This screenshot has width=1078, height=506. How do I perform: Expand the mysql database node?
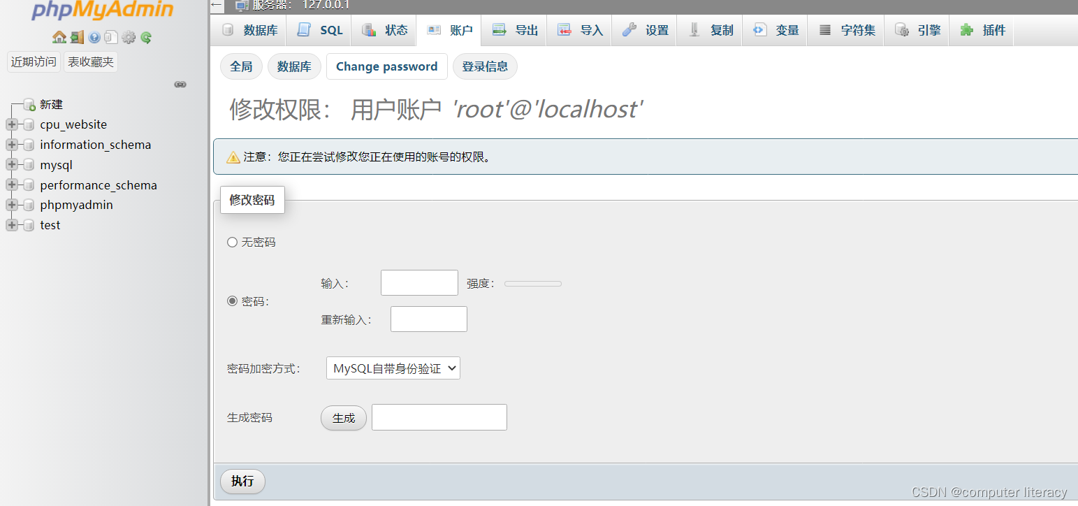[x=11, y=165]
